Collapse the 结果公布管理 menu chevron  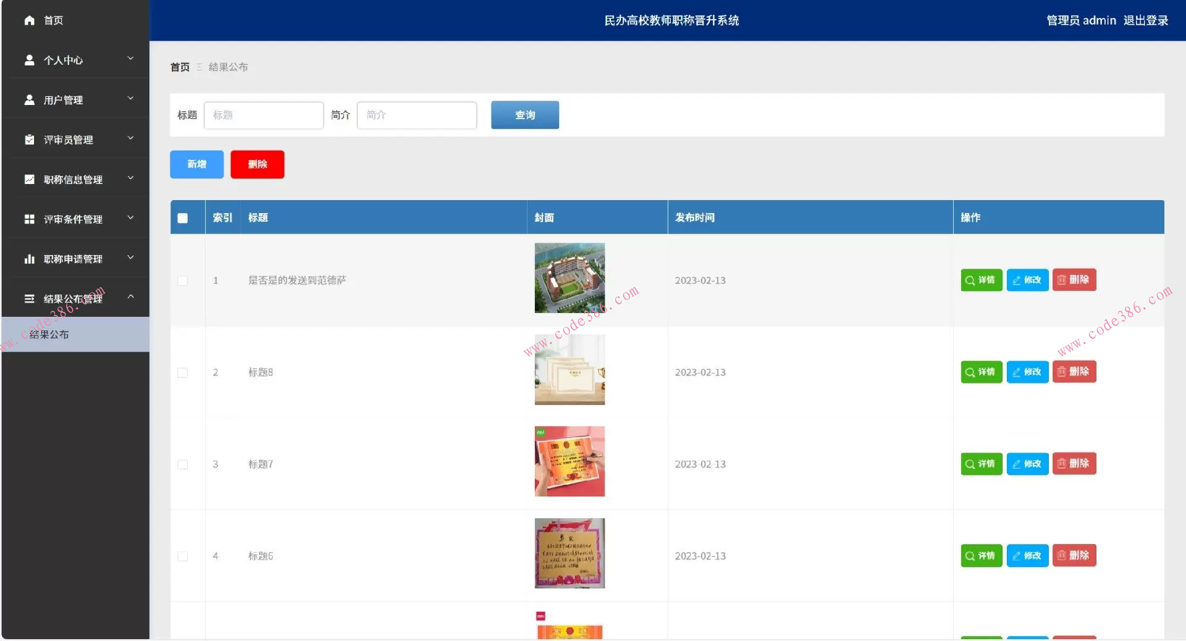[x=130, y=297]
